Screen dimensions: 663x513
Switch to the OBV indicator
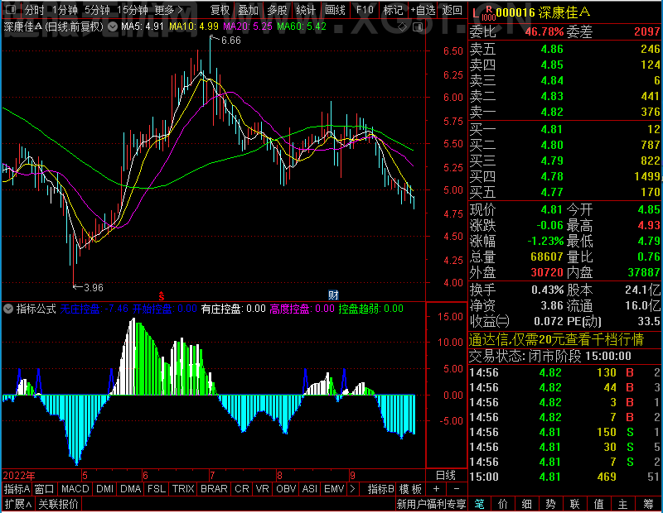[x=286, y=489]
